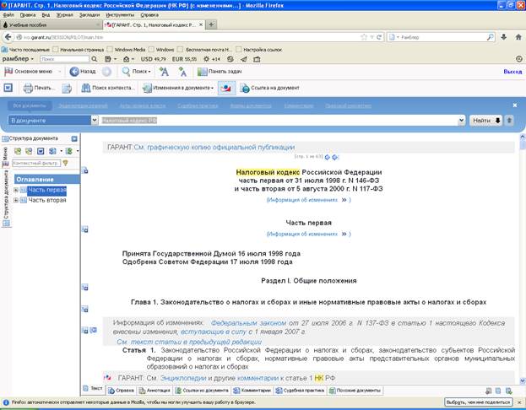Switch to Ссылки из документа tab
The width and height of the screenshot is (526, 410).
coord(202,391)
